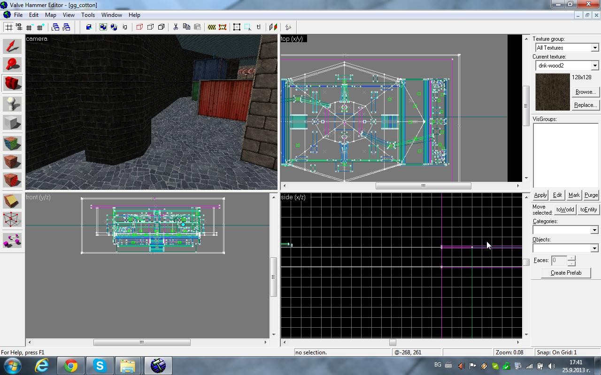Toggle texture lock button

[x=258, y=27]
